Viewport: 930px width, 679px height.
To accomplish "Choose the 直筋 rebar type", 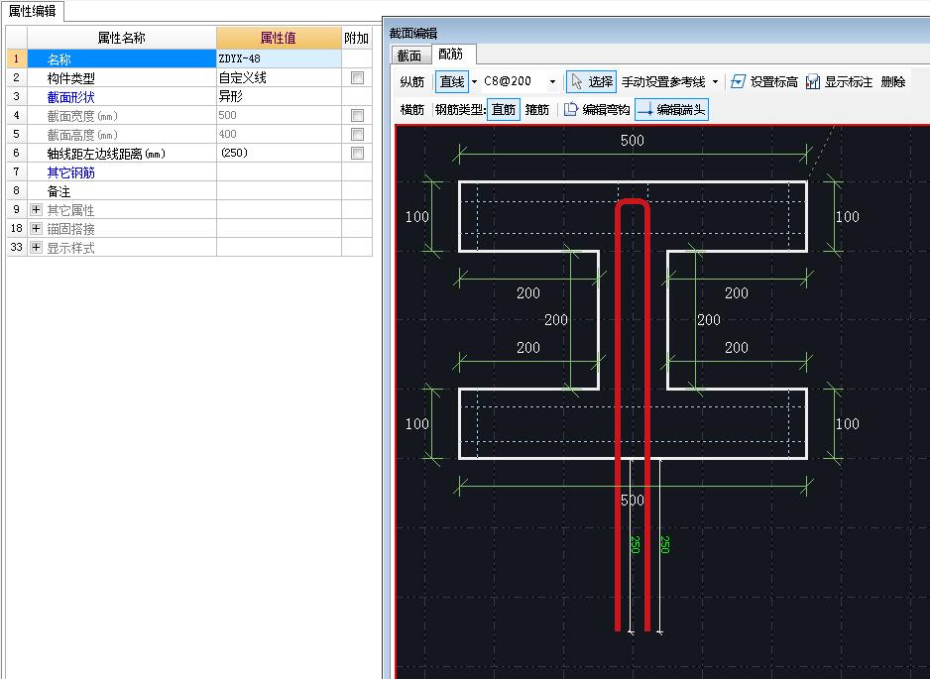I will (504, 109).
